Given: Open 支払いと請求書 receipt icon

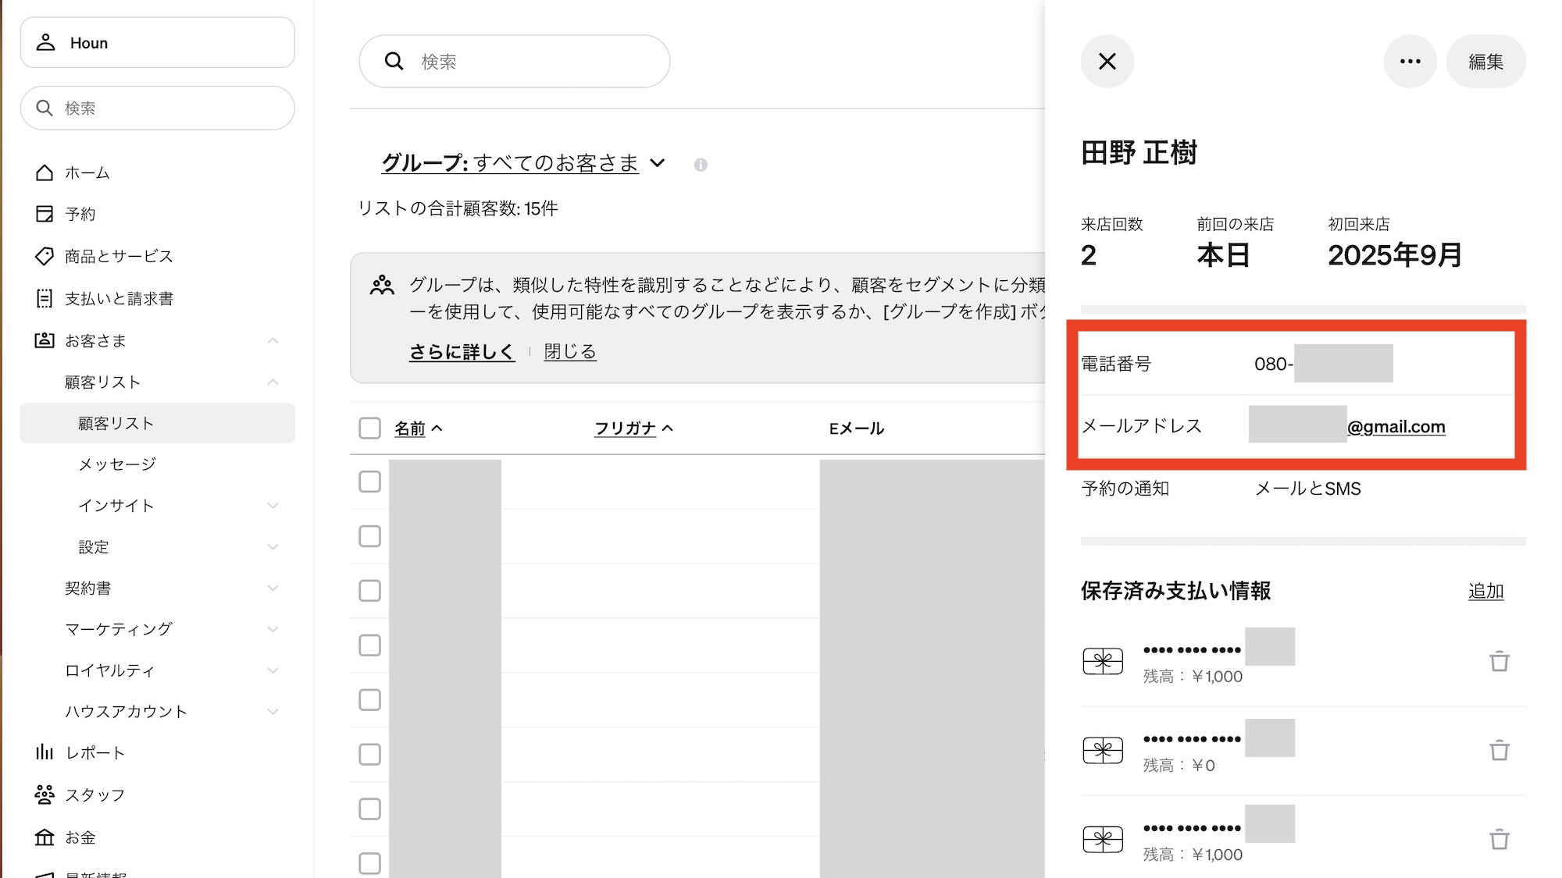Looking at the screenshot, I should coord(45,298).
